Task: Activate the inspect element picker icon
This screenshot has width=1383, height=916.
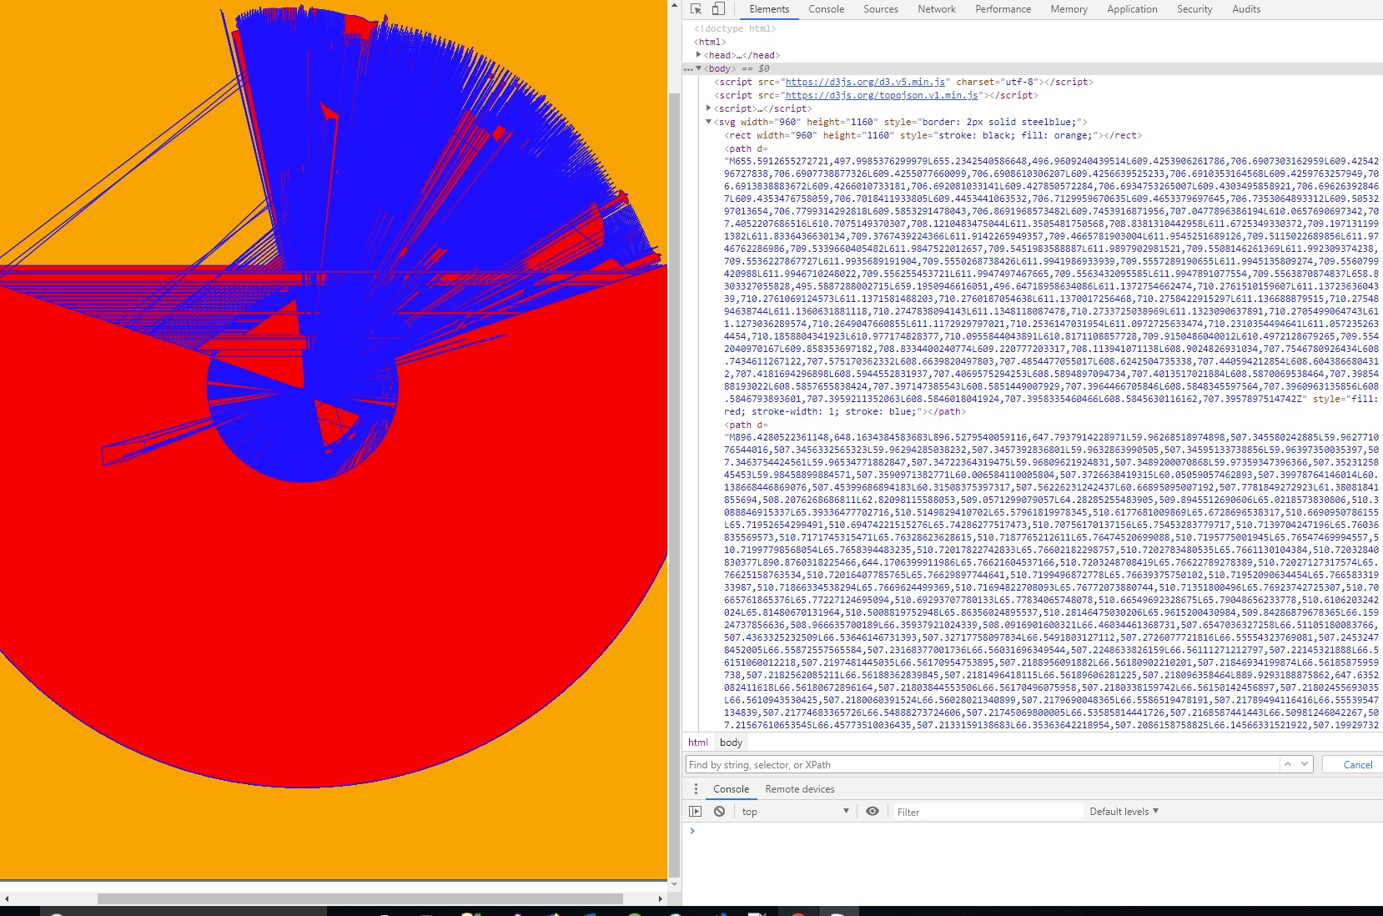Action: coord(697,9)
